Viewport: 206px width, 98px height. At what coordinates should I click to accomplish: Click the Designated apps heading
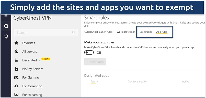point(97,75)
